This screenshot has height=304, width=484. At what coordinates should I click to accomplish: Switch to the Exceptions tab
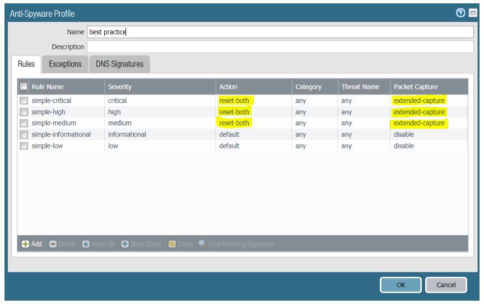tap(65, 64)
